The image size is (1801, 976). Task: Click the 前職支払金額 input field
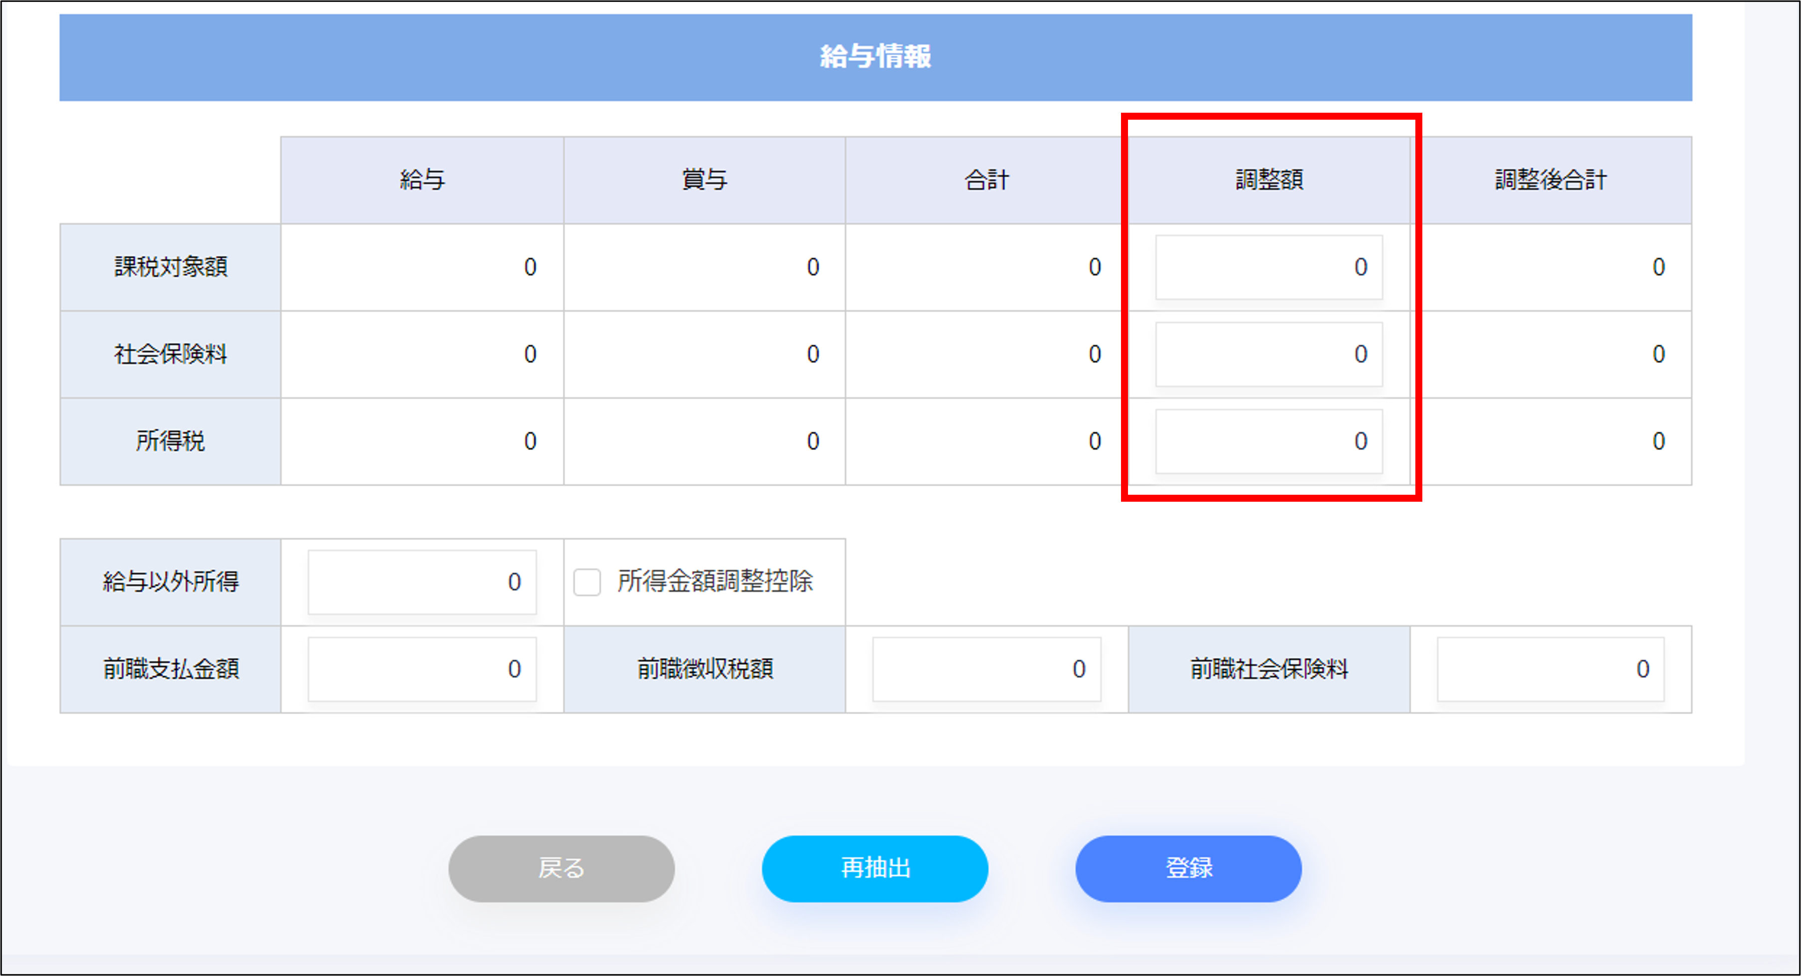[422, 669]
